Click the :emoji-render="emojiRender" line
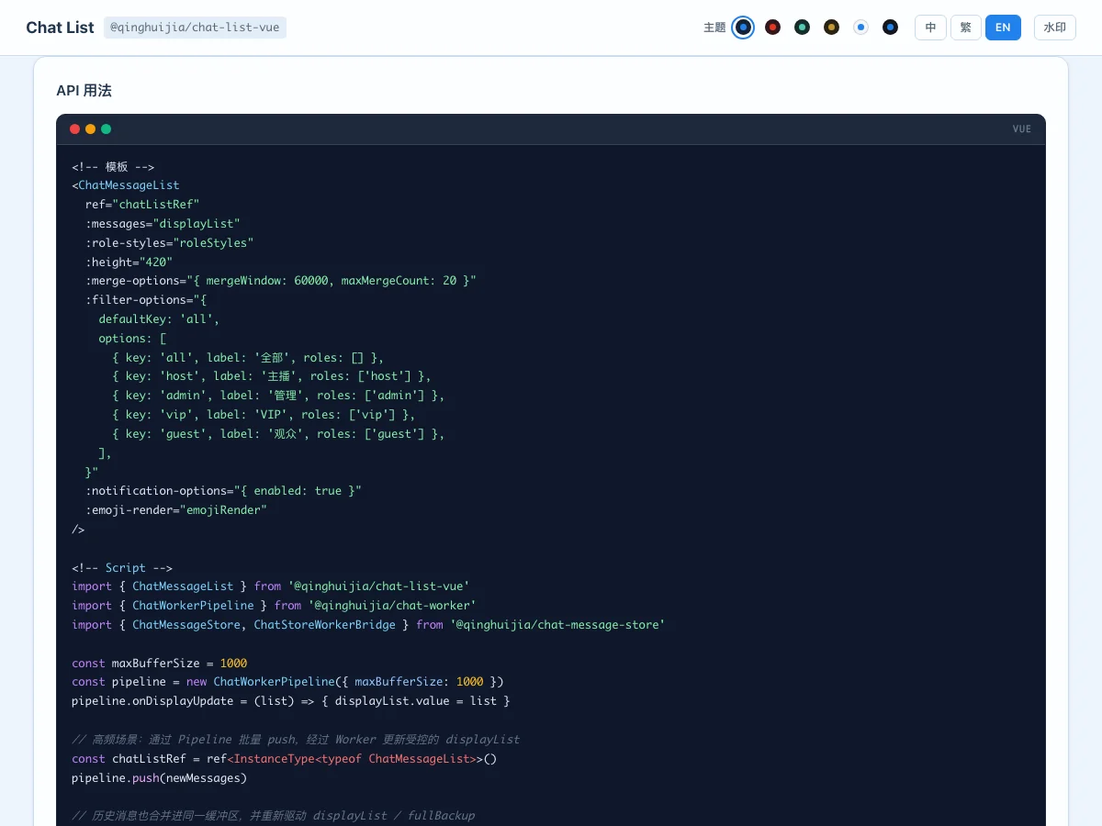Viewport: 1102px width, 826px height. pos(176,509)
